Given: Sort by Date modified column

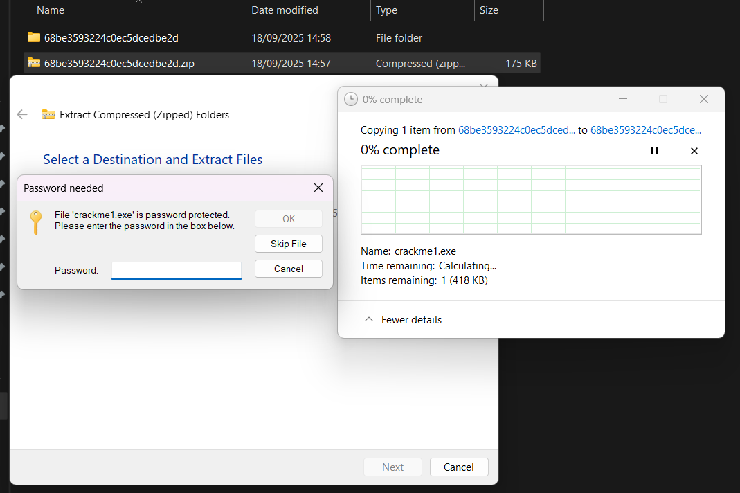Looking at the screenshot, I should (285, 10).
